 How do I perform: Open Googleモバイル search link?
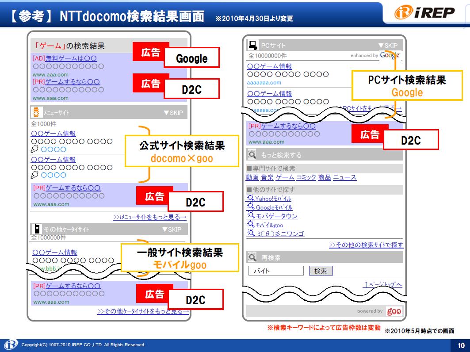pyautogui.click(x=274, y=207)
